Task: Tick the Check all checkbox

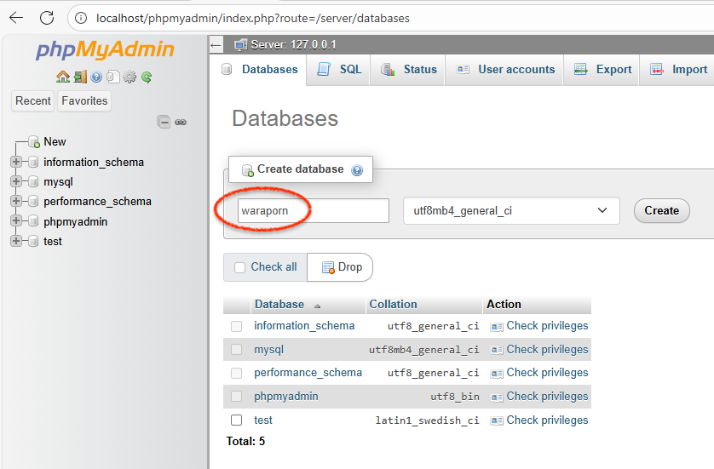Action: coord(239,267)
